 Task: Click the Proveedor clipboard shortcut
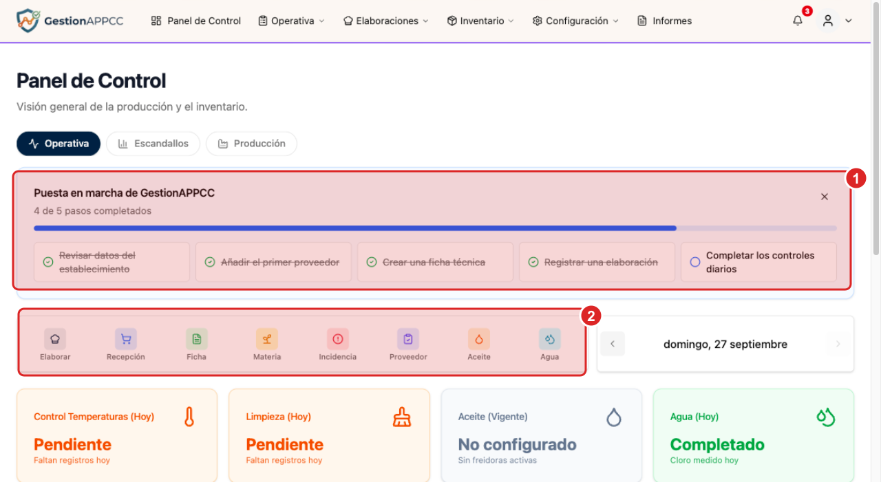tap(408, 339)
